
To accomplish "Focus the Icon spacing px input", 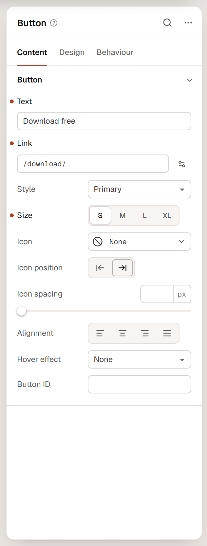I will [157, 294].
